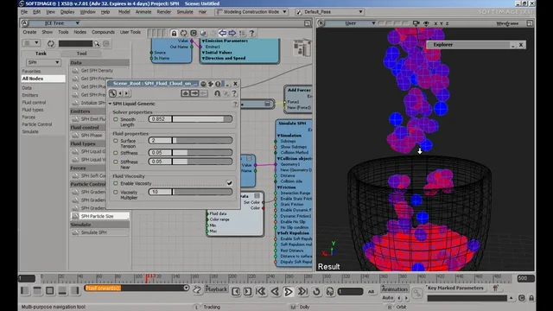The width and height of the screenshot is (553, 311).
Task: Toggle the All button in playback controls
Action: click(371, 292)
